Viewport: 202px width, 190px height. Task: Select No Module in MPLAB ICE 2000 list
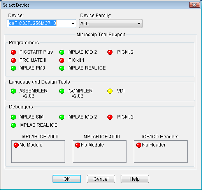[x=28, y=145]
